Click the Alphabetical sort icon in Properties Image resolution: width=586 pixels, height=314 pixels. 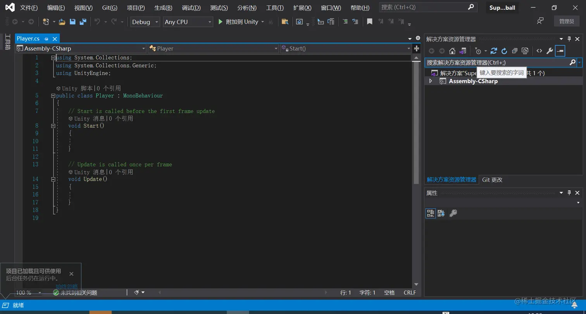(x=441, y=213)
